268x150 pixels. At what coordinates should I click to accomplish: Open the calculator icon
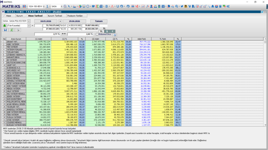[220, 6]
